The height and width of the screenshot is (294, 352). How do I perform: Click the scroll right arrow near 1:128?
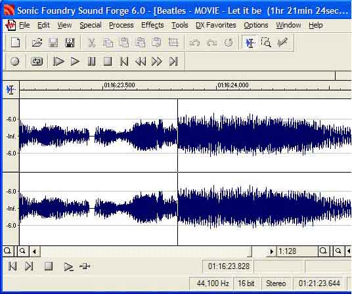pyautogui.click(x=271, y=251)
